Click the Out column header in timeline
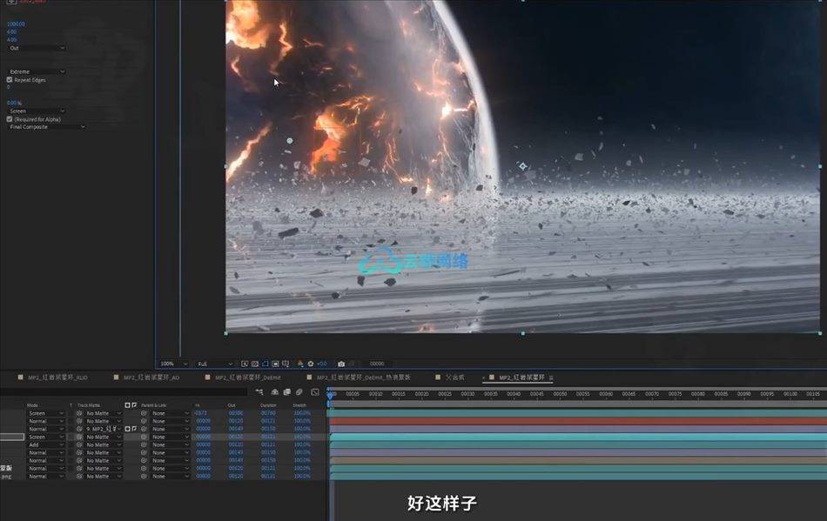Viewport: 827px width, 521px height. [232, 405]
